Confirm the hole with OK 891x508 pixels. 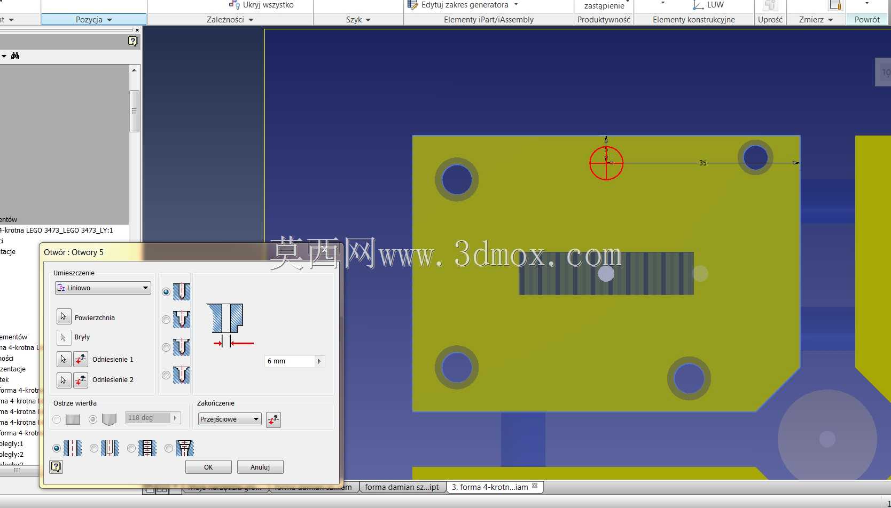208,467
